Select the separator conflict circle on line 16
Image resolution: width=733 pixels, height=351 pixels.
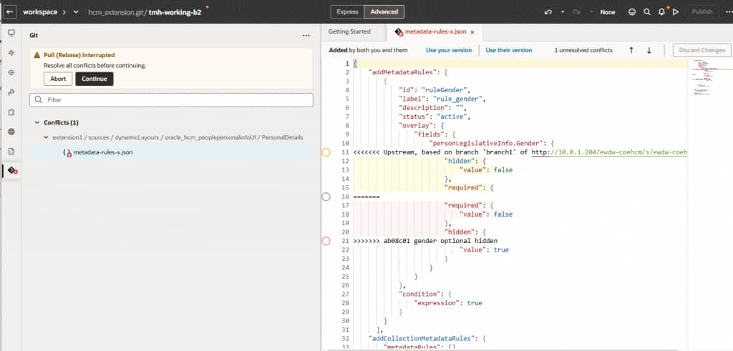(326, 197)
